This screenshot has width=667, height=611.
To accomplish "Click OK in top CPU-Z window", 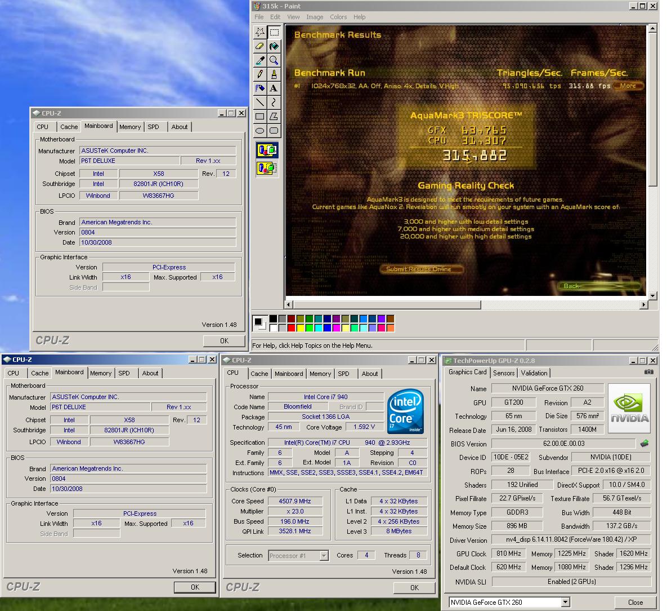I will [224, 341].
